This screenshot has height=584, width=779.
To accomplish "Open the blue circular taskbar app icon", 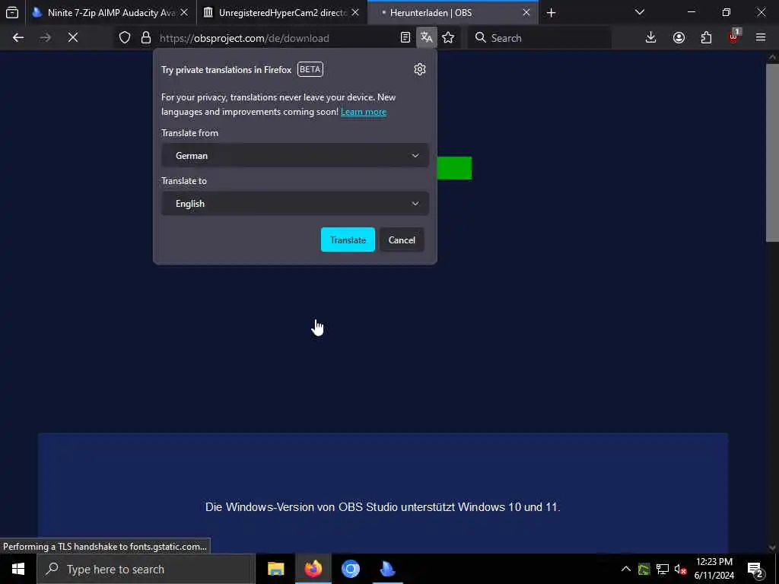I will (350, 569).
